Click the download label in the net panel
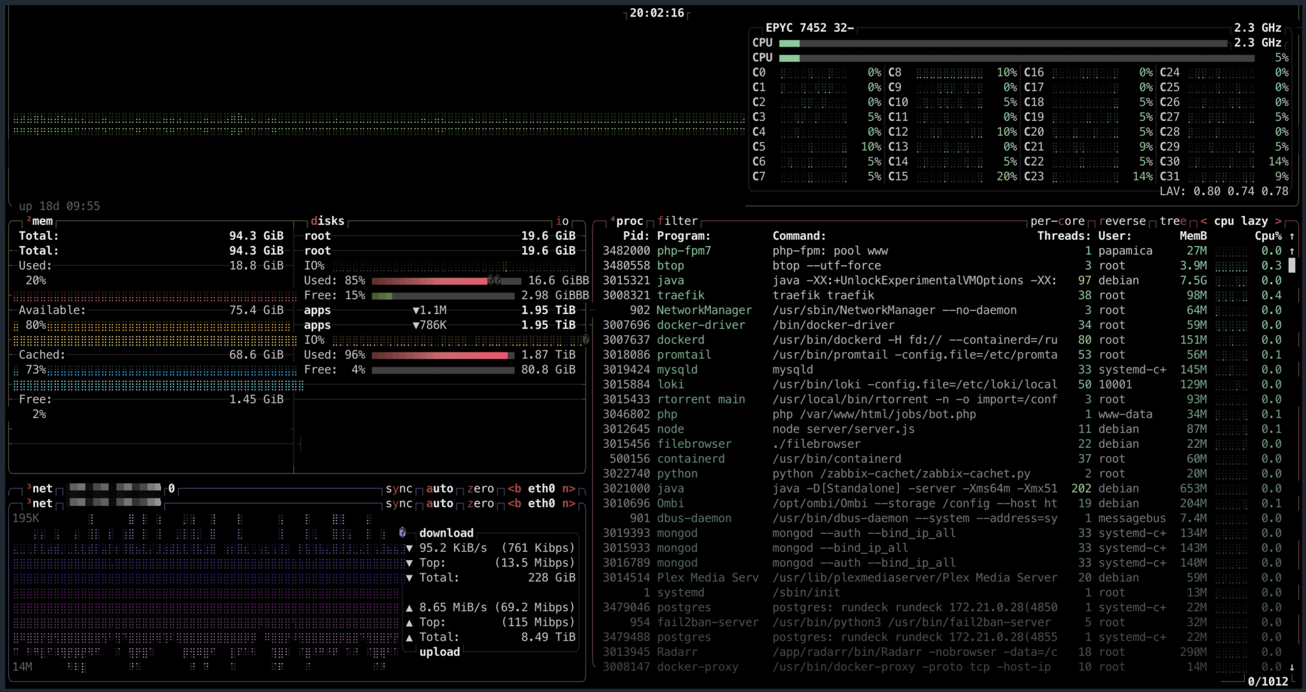Viewport: 1306px width, 692px height. point(447,533)
